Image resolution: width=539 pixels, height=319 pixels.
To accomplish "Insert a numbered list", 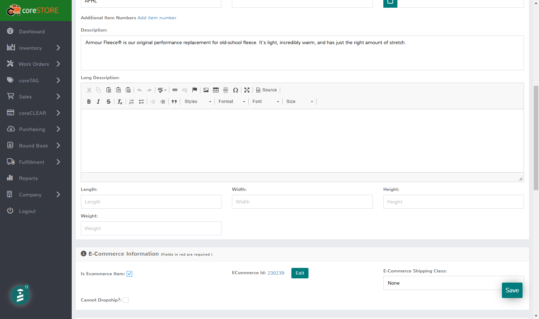I will click(132, 102).
